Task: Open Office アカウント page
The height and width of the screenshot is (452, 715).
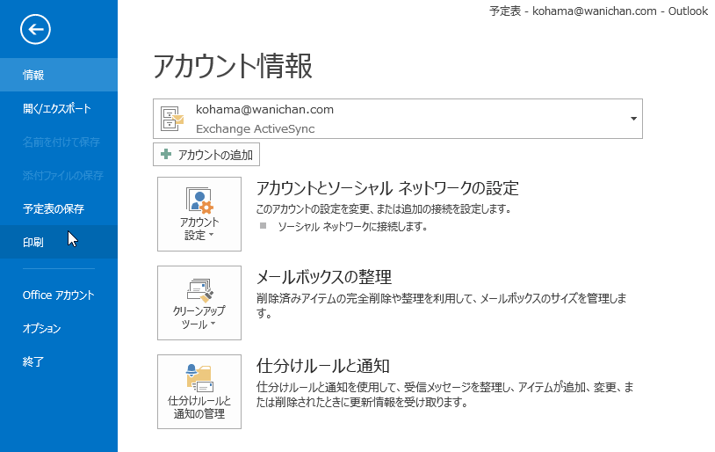Action: 59,295
